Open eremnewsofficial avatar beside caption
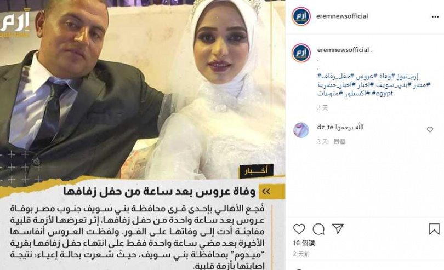The height and width of the screenshot is (270, 444). (x=301, y=53)
